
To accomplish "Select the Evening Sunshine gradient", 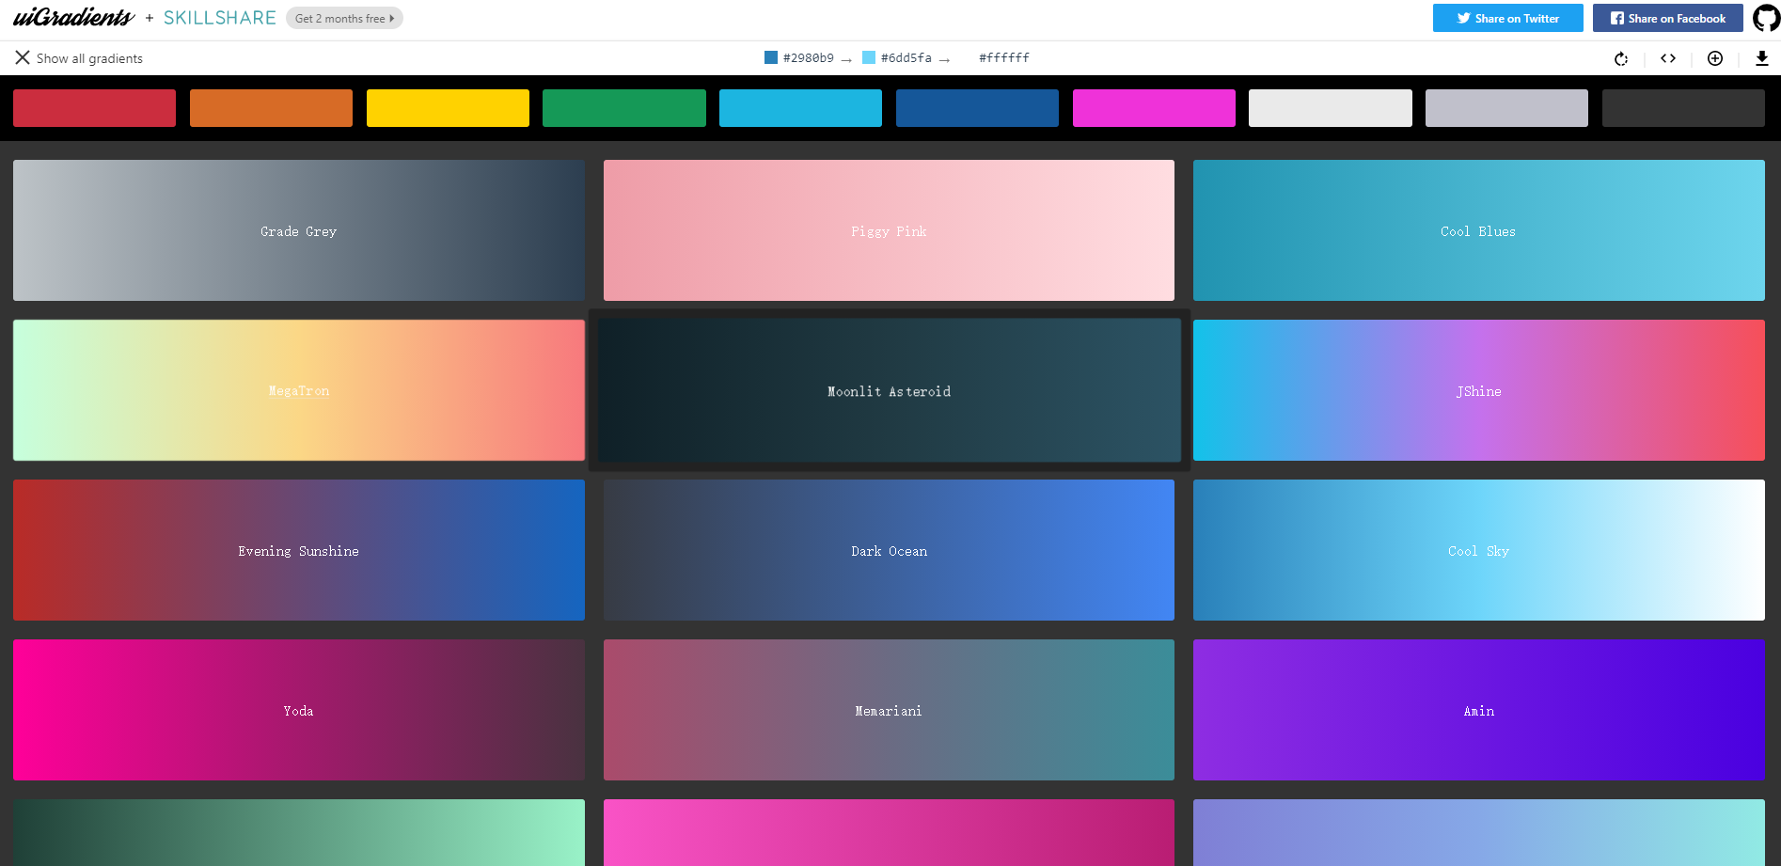I will pyautogui.click(x=299, y=550).
